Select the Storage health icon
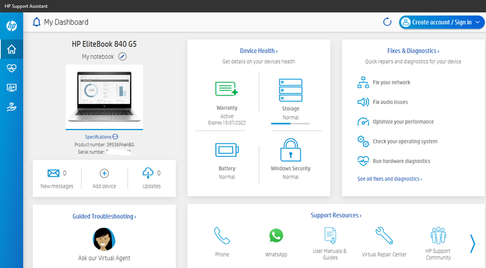Image resolution: width=486 pixels, height=268 pixels. [290, 90]
